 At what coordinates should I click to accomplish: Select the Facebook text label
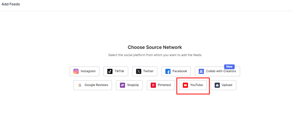pyautogui.click(x=180, y=71)
